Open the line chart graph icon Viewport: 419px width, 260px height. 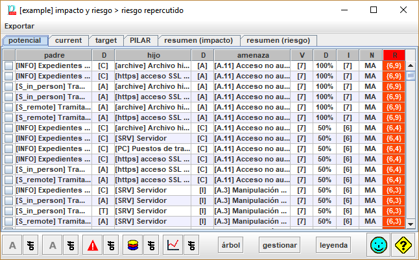tap(172, 245)
